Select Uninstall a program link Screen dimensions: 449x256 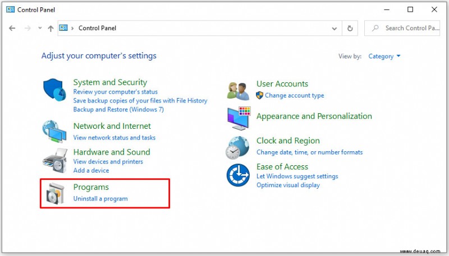point(100,199)
